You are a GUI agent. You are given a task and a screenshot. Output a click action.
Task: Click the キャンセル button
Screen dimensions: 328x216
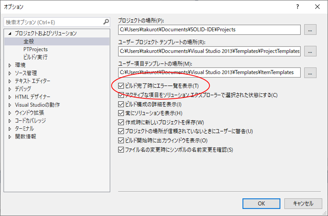point(303,203)
